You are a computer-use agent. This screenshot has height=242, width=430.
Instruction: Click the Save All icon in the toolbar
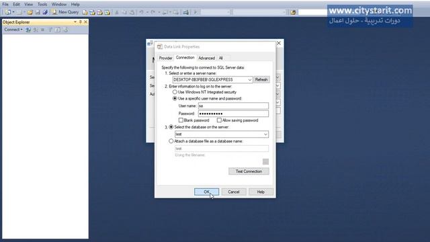pos(45,12)
